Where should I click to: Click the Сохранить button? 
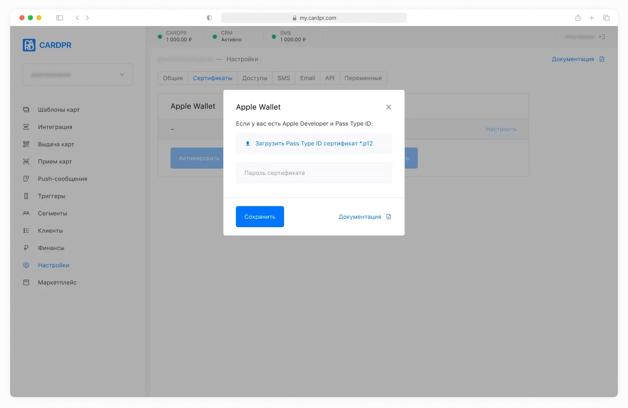click(260, 217)
